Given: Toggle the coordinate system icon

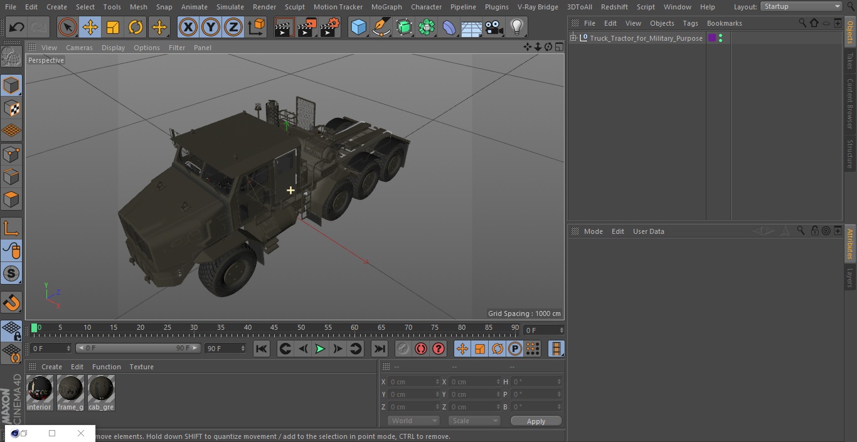Looking at the screenshot, I should (x=257, y=27).
